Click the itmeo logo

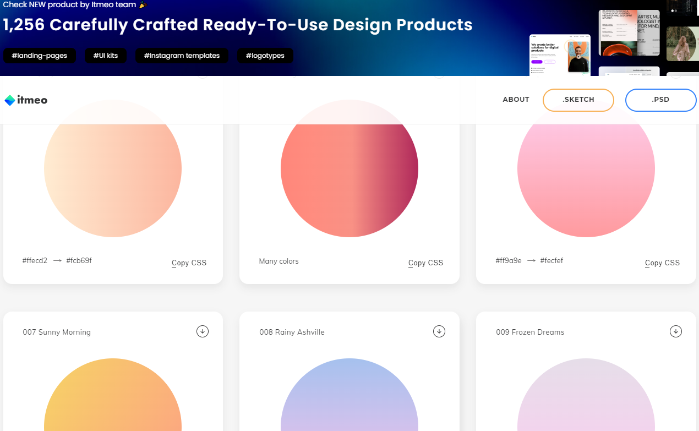click(26, 100)
